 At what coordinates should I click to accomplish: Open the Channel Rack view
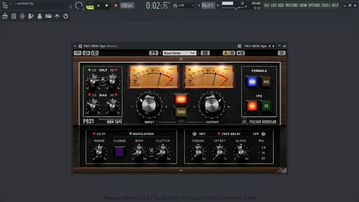pyautogui.click(x=14, y=16)
